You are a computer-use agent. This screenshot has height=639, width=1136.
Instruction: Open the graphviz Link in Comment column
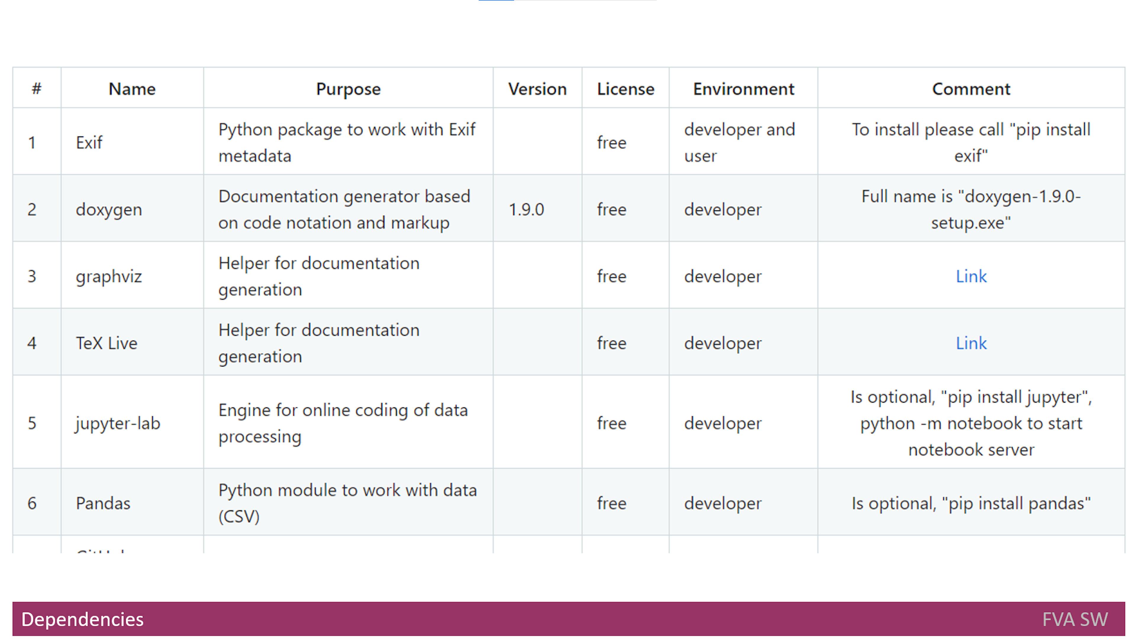coord(971,277)
